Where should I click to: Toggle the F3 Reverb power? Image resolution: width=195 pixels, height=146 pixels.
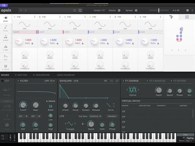click(171, 81)
